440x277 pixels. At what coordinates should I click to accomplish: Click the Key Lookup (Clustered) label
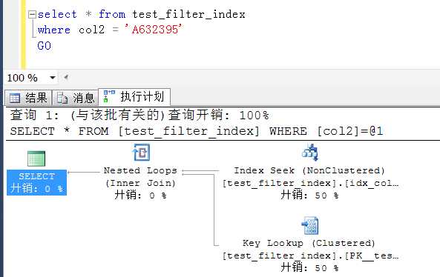pos(309,243)
